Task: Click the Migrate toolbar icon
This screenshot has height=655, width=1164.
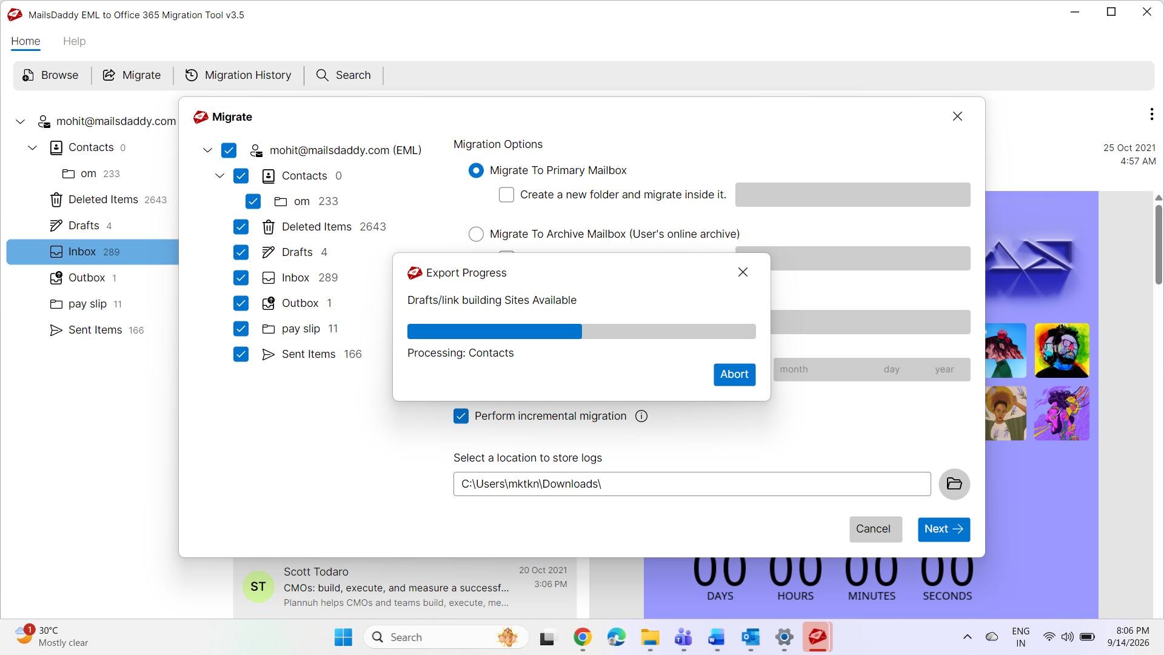Action: coord(109,75)
